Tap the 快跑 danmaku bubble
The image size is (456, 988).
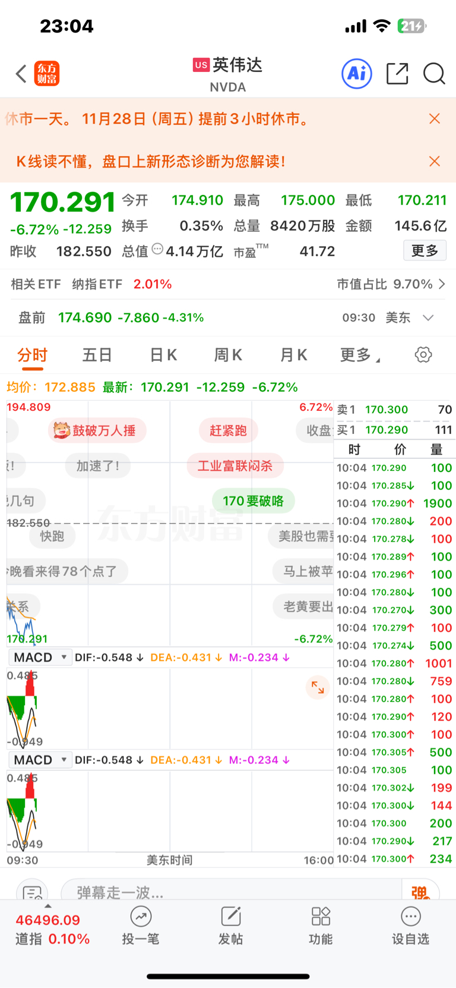tap(52, 536)
